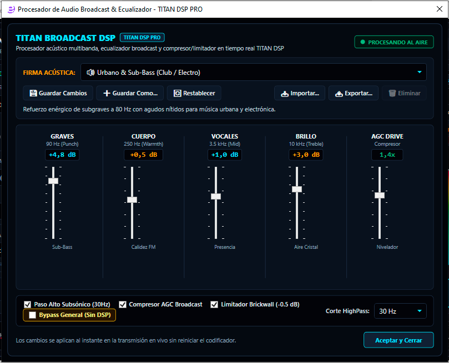Click the +1,0 dB Vocales value box
449x363 pixels.
225,155
